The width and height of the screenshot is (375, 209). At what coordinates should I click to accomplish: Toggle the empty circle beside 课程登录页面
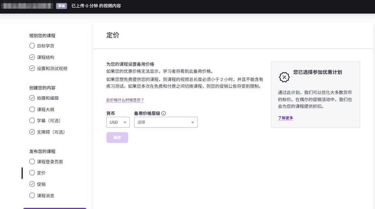pyautogui.click(x=32, y=161)
